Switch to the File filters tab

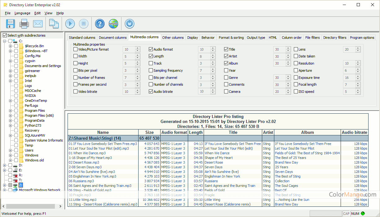[x=312, y=38]
